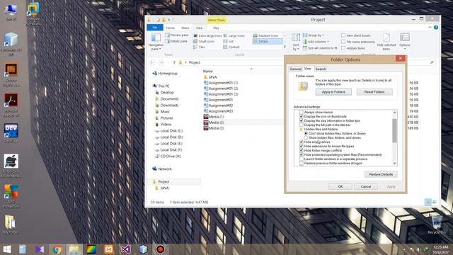Uncheck Hide extensions for known file types

[302, 147]
